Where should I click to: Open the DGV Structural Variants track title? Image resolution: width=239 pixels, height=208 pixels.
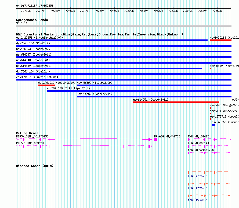point(99,34)
